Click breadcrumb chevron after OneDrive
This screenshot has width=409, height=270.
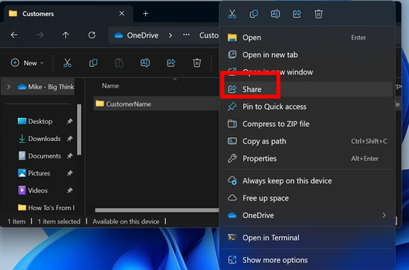click(x=170, y=35)
